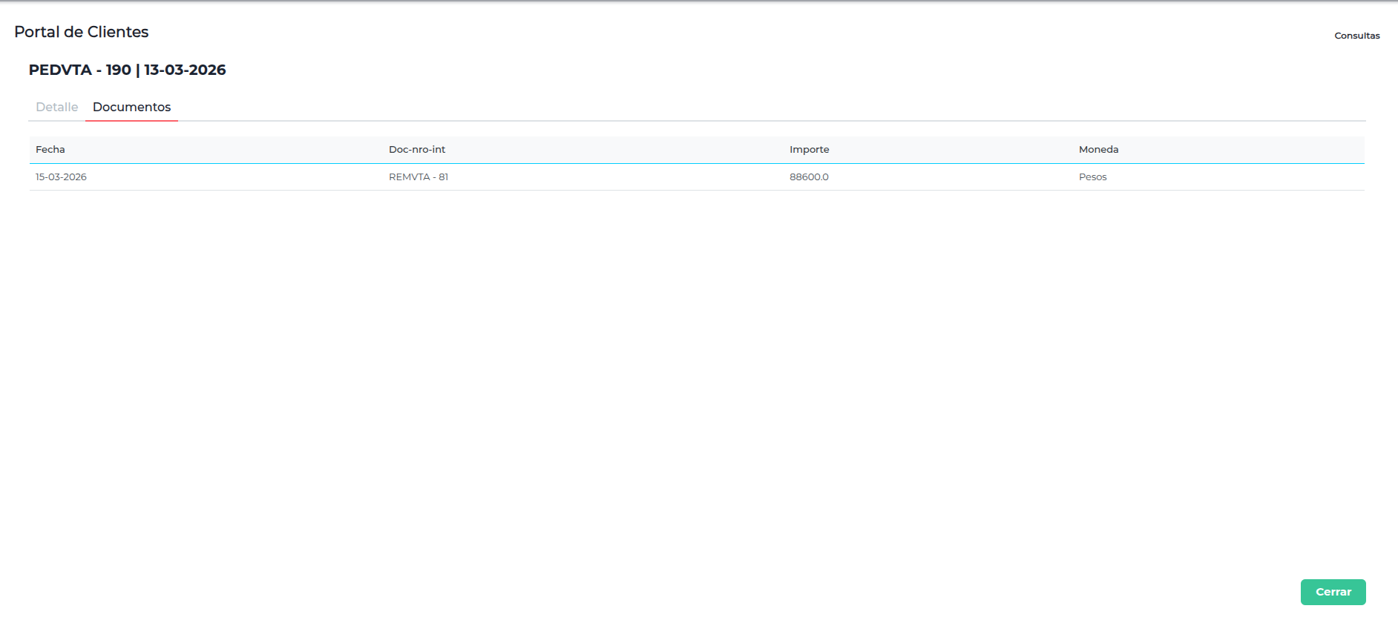Click the 15-03-2026 date cell
The height and width of the screenshot is (620, 1398).
coord(61,177)
